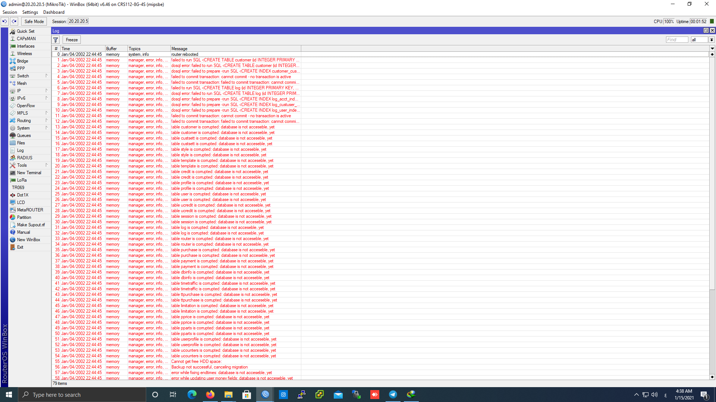Expand the IP submenu arrow
Screen dimensions: 716x402
click(x=47, y=91)
